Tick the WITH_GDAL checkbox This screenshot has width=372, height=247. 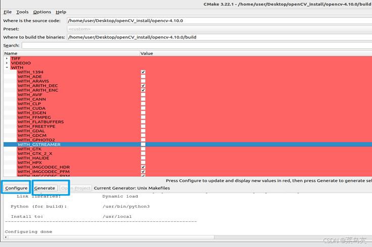143,131
